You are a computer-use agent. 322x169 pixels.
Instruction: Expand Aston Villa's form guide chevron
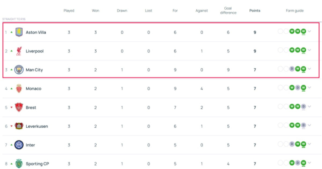click(309, 31)
